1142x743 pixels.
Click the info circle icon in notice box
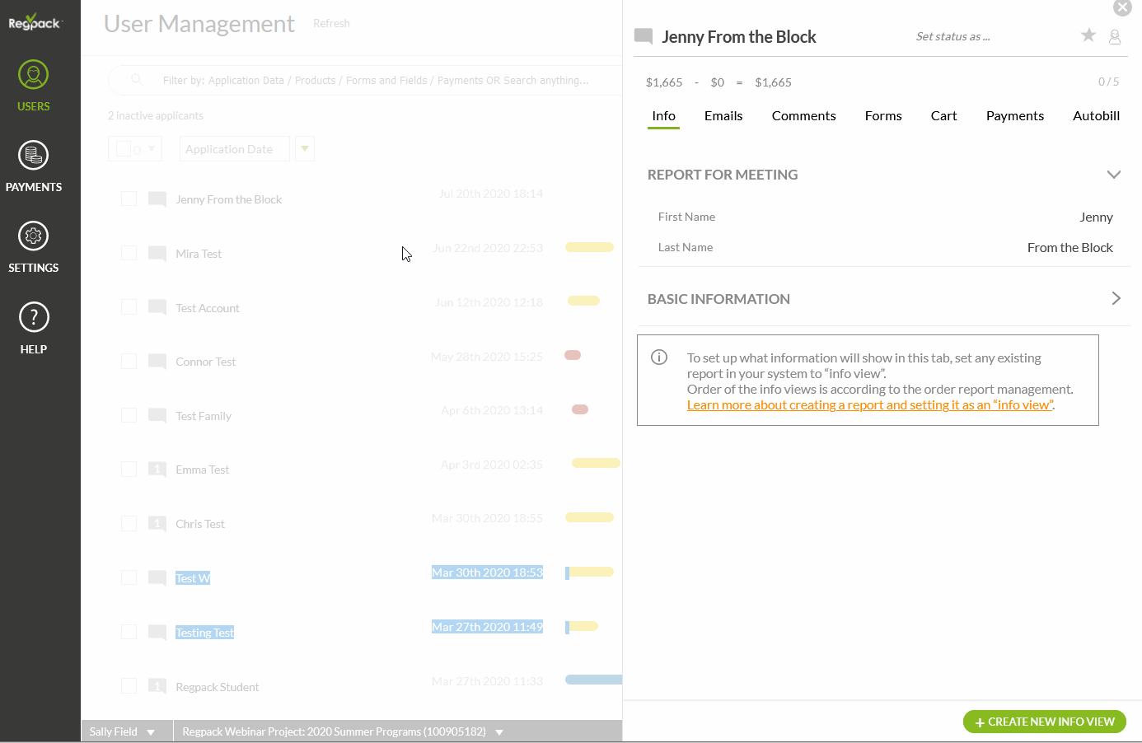[659, 357]
